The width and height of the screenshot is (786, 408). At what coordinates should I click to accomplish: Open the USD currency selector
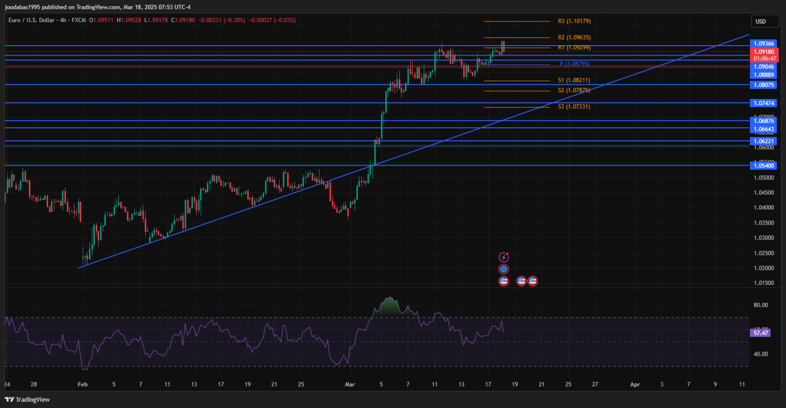760,21
